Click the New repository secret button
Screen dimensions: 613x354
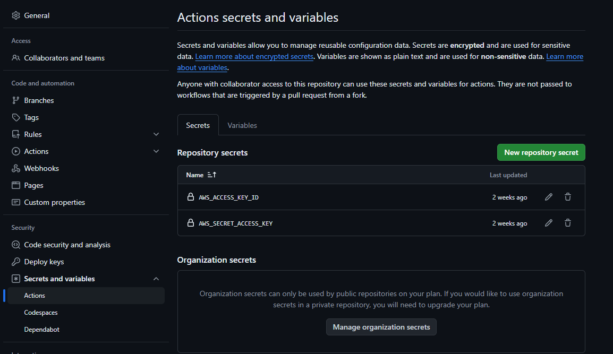coord(541,152)
